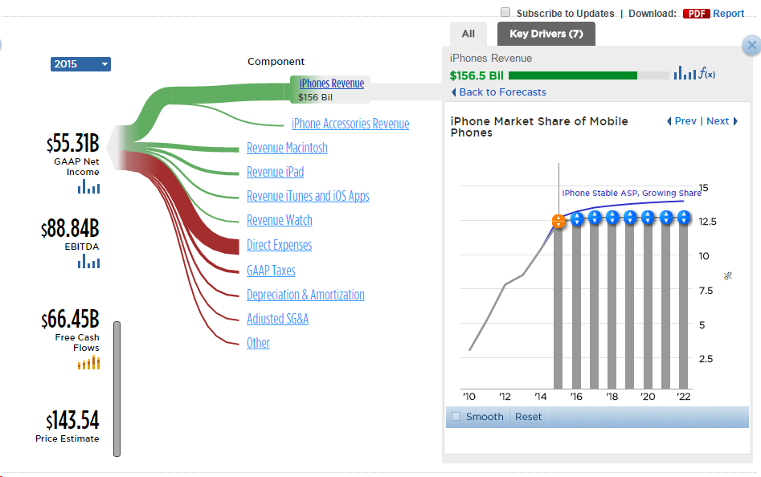Close the iPhones Revenue panel
This screenshot has height=477, width=761.
click(752, 46)
